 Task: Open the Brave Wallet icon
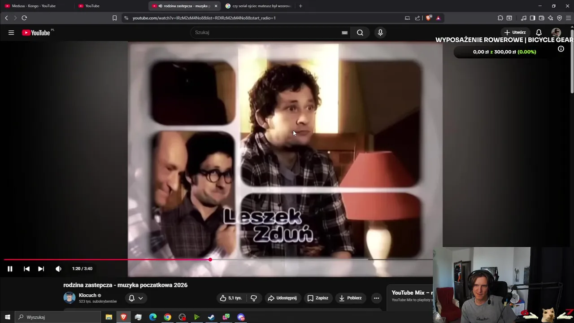(541, 18)
